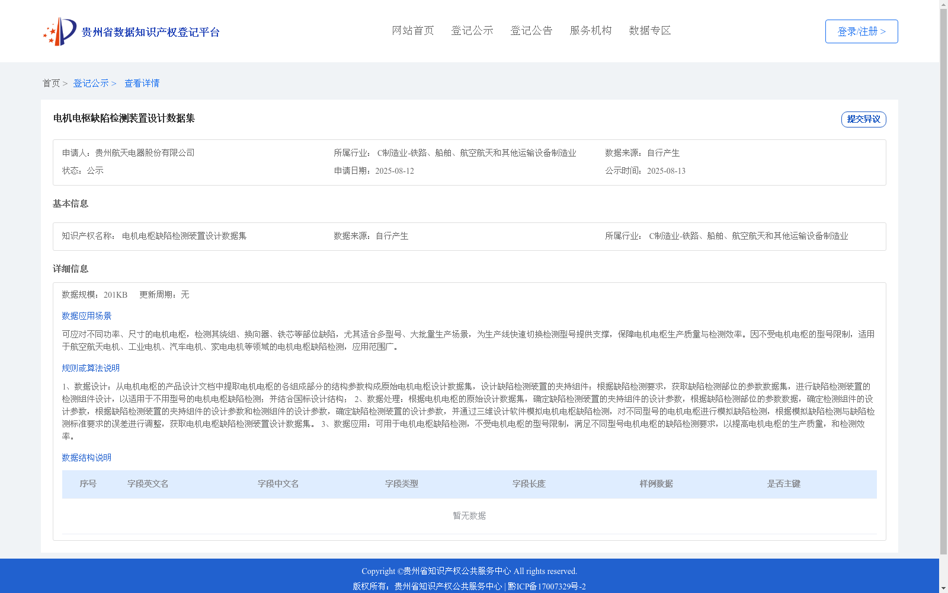Click the 样例数据 column header
The image size is (948, 593).
[656, 484]
